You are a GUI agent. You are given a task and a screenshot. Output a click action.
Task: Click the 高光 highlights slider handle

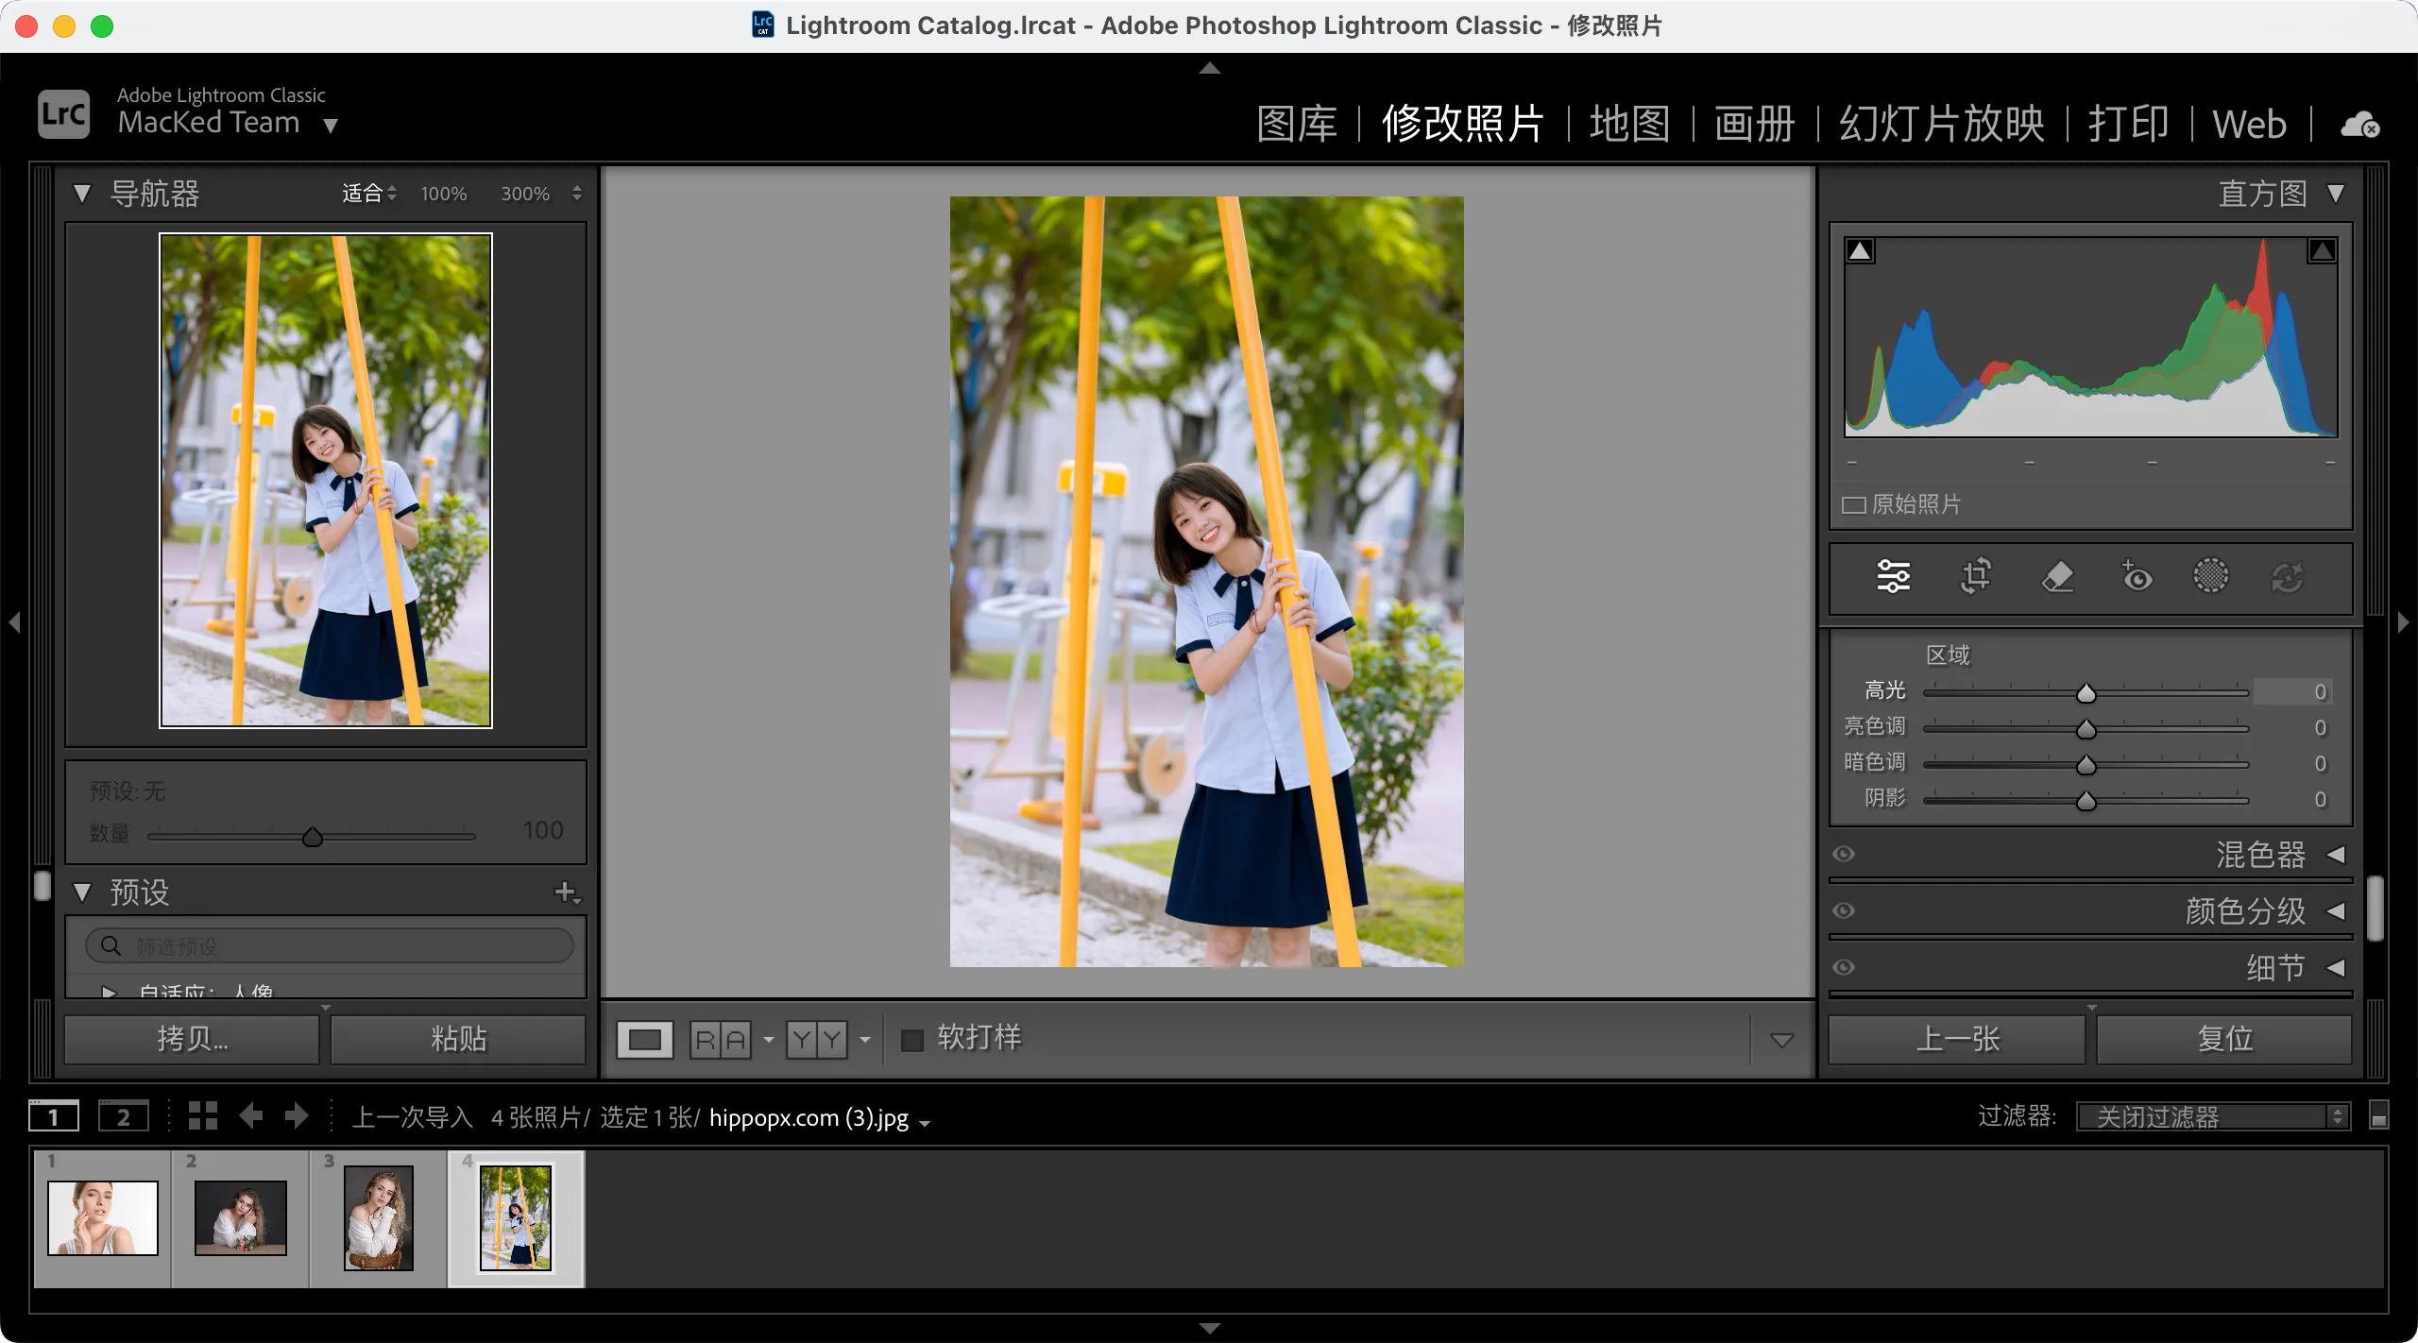(2086, 693)
